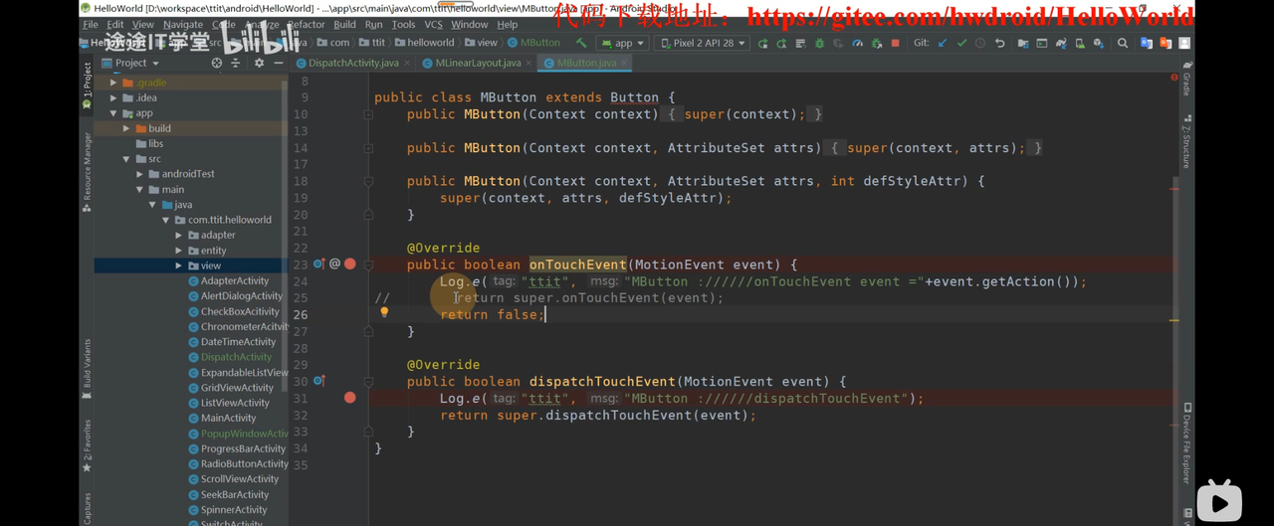Open Search Everywhere magnifier icon
The image size is (1274, 526).
pyautogui.click(x=1123, y=44)
